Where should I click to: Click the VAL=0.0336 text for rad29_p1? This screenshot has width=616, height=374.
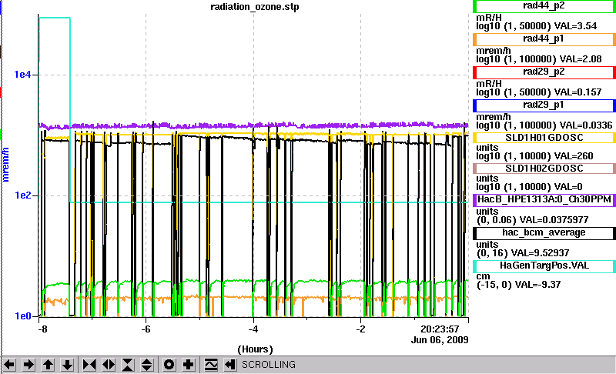coord(586,125)
